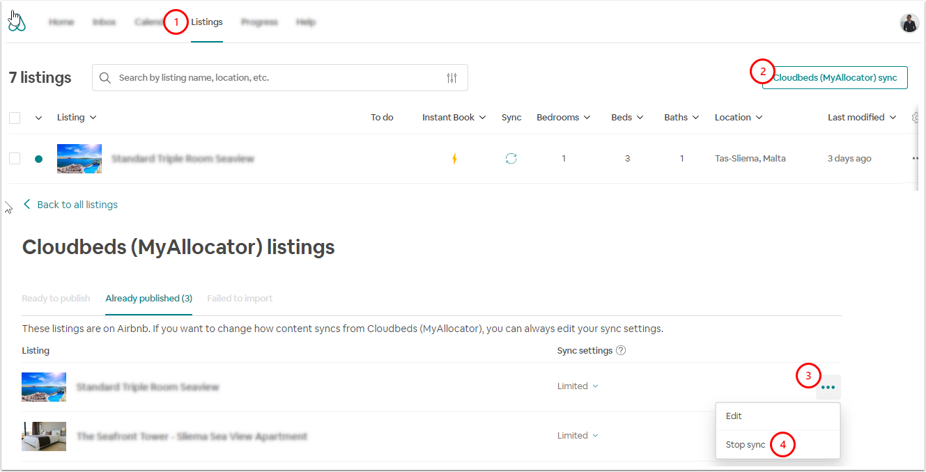The image size is (926, 472).
Task: Click the Tas-Sliema, Malta location cell
Action: pos(750,159)
